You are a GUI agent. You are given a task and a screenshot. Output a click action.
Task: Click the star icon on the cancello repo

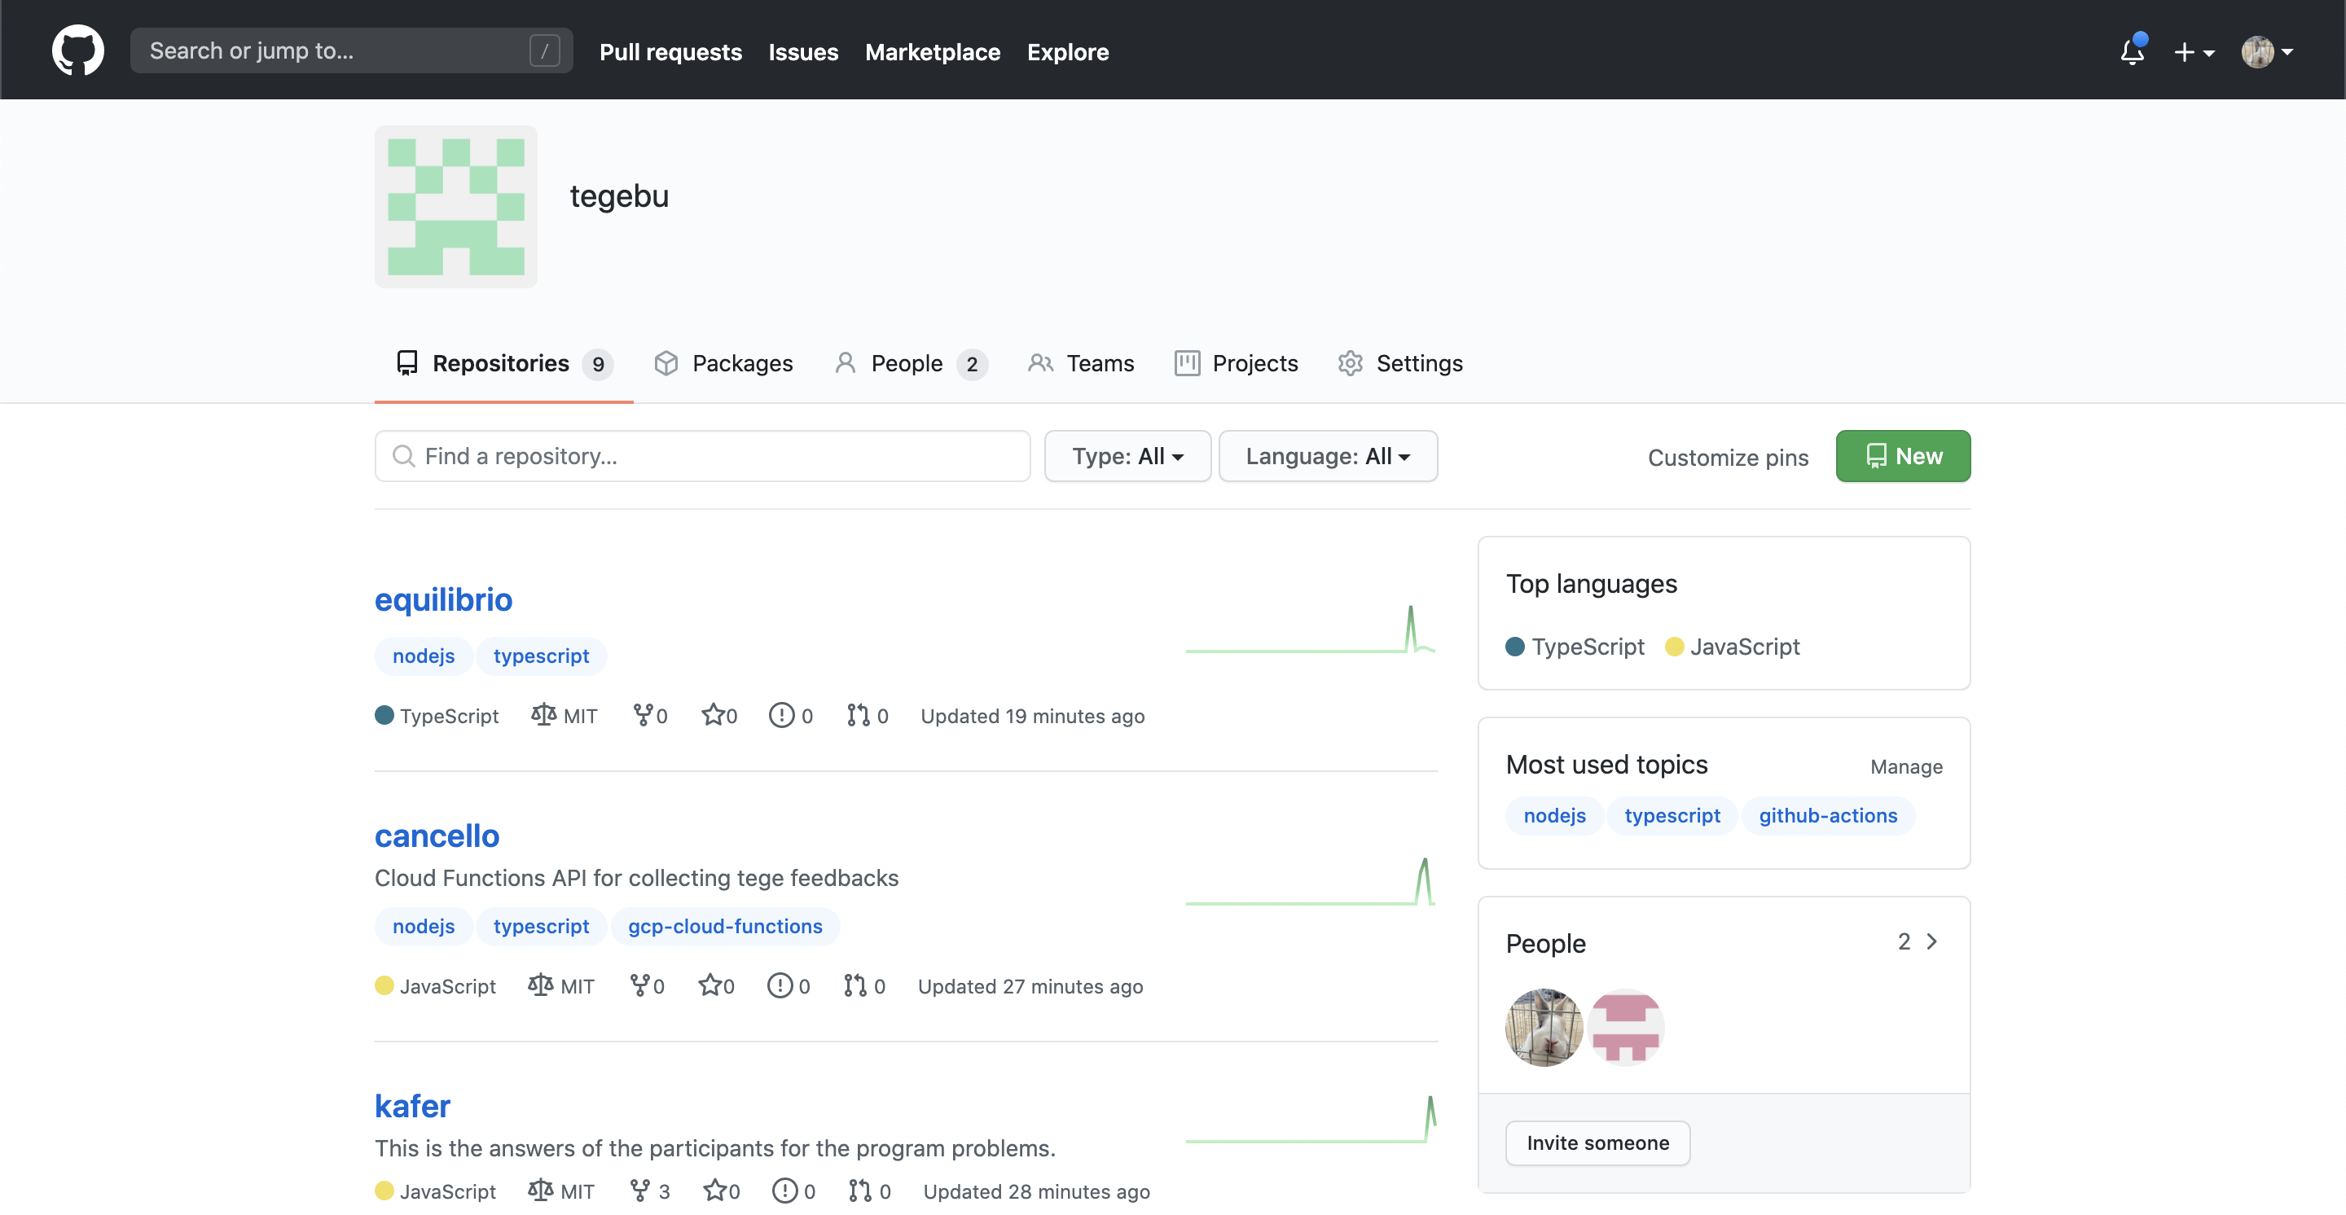coord(710,985)
